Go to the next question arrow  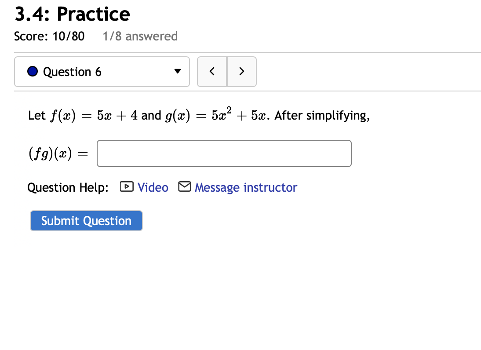click(x=242, y=72)
